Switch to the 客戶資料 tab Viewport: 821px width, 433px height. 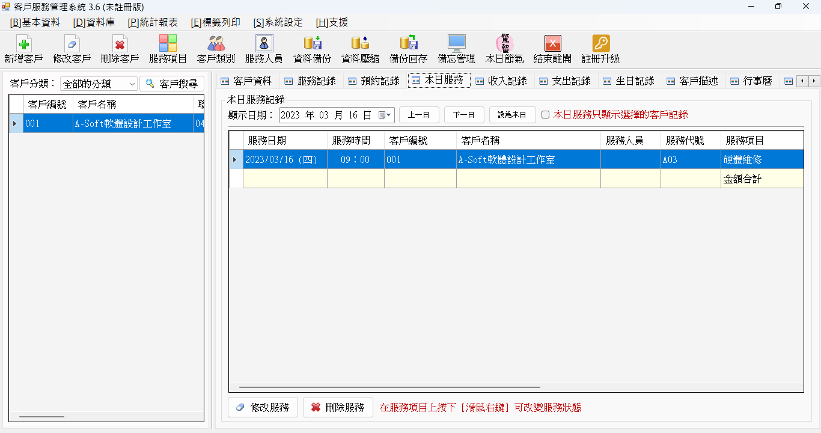point(246,81)
